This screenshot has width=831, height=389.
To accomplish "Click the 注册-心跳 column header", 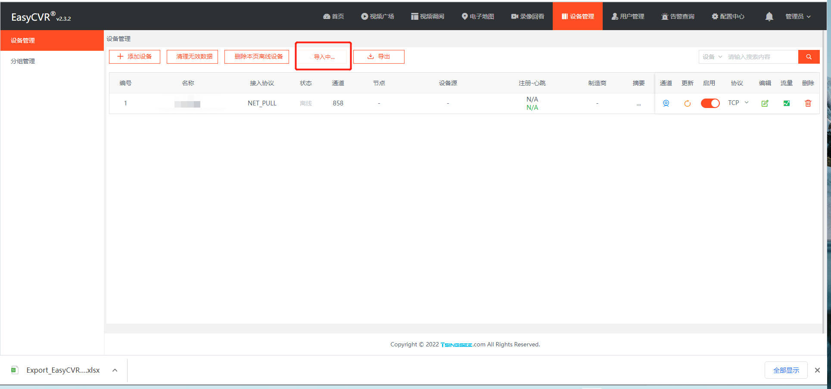I will point(532,83).
